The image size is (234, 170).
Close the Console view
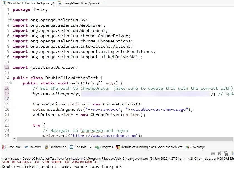click(90, 147)
